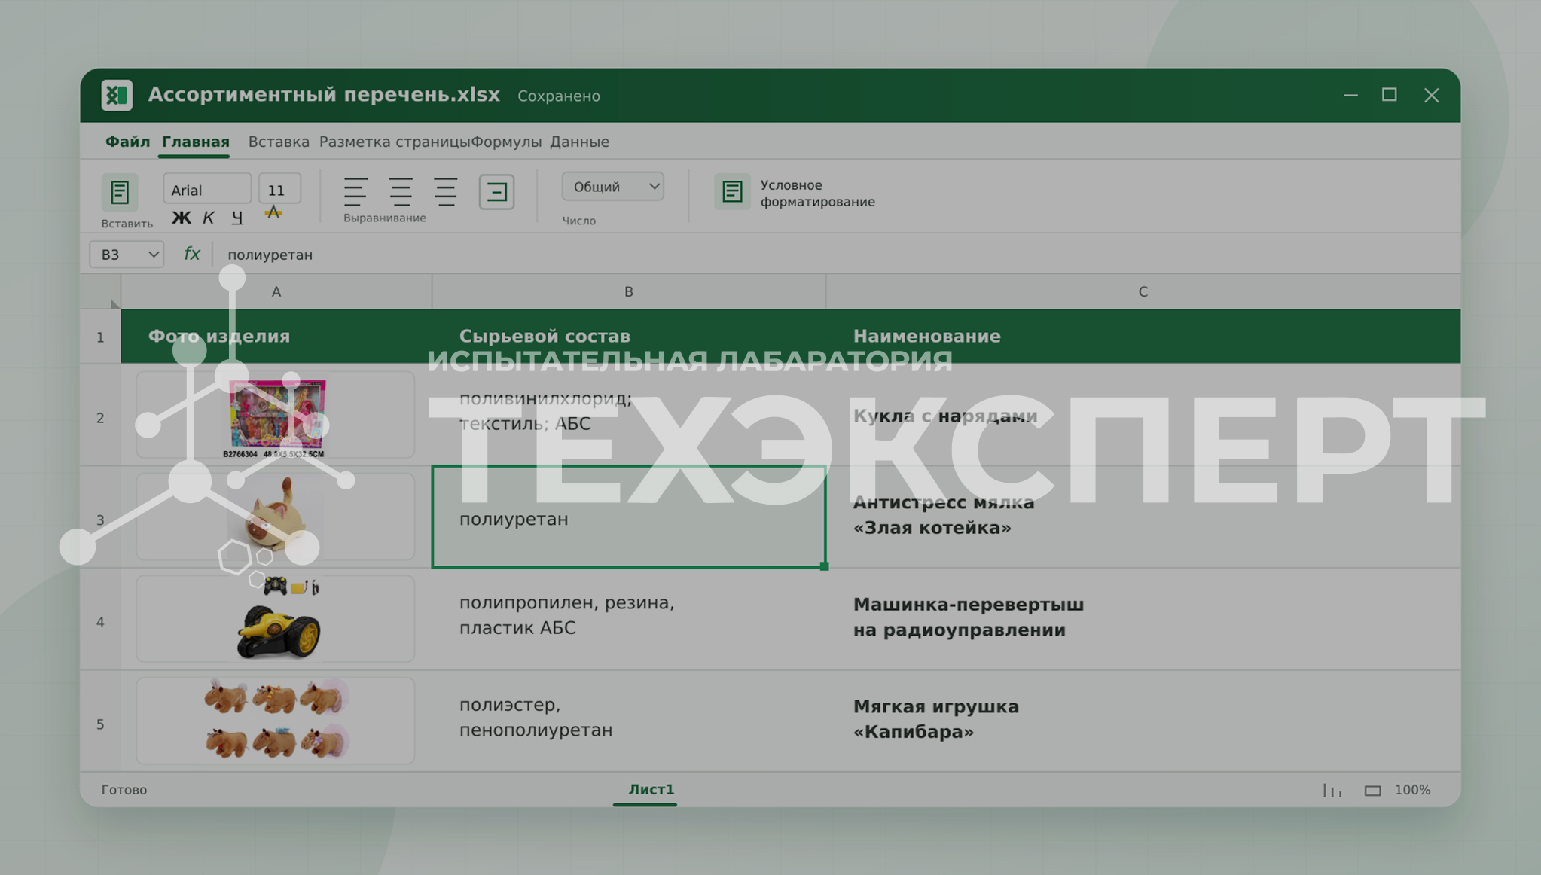
Task: Switch to the Лист1 sheet tab
Action: click(651, 789)
